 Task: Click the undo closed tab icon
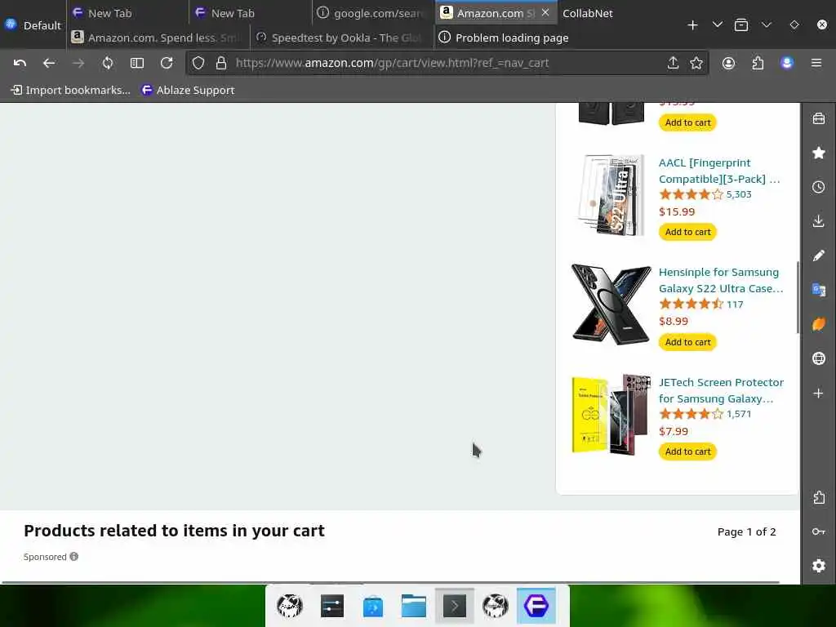click(20, 63)
